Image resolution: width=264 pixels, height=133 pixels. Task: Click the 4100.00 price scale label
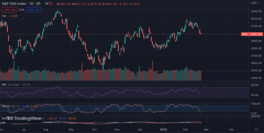[256, 26]
